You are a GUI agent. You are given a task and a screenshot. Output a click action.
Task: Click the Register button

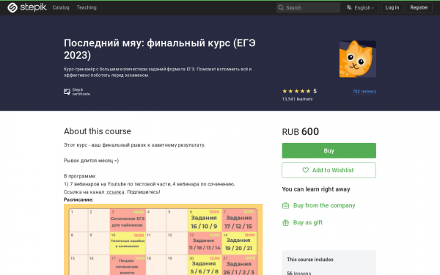tap(419, 7)
